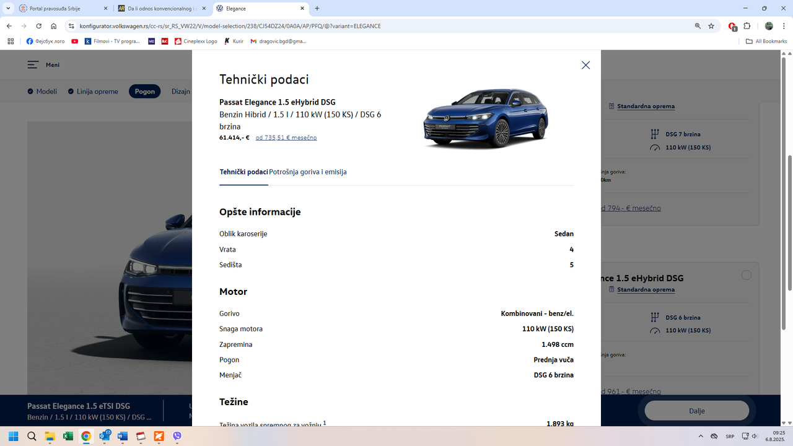Reload the current page
This screenshot has width=793, height=446.
pos(39,26)
